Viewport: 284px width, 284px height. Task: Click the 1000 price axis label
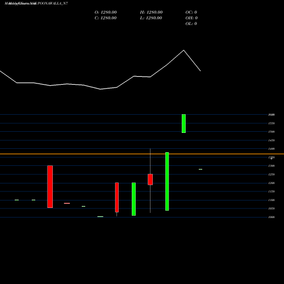pos(272,217)
